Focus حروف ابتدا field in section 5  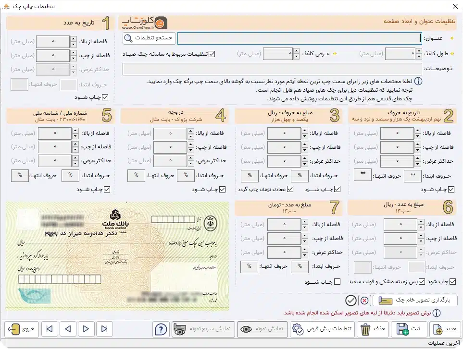coord(70,175)
